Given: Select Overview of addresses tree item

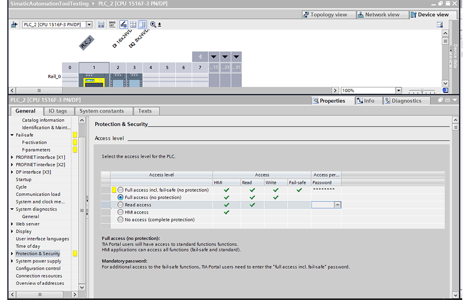Looking at the screenshot, I should (x=40, y=283).
